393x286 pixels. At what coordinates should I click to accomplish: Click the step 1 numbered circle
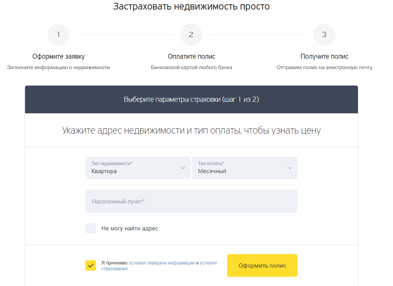(59, 34)
